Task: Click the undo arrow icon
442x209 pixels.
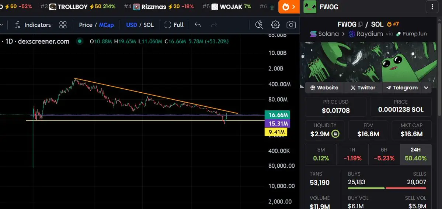Action: pos(198,25)
